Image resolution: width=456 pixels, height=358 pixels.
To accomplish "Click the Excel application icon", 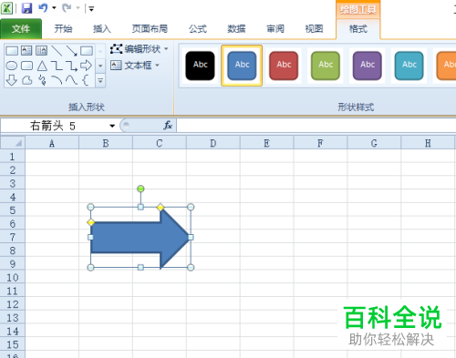I will (x=6, y=8).
